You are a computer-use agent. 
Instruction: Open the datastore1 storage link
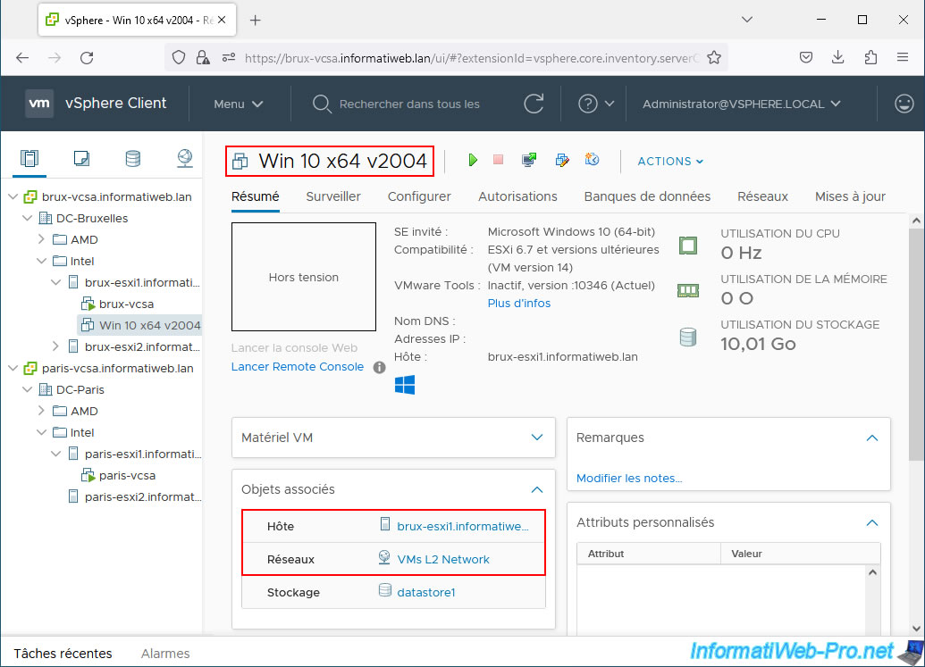pyautogui.click(x=426, y=592)
